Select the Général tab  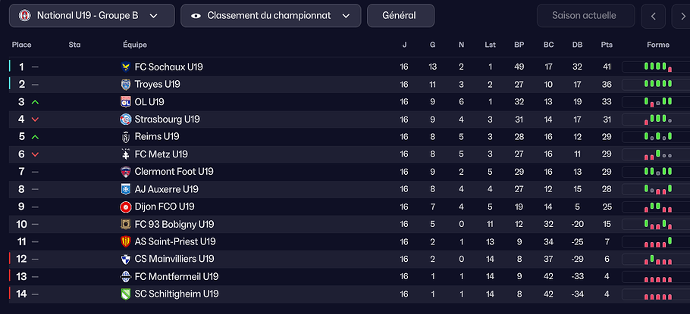400,15
